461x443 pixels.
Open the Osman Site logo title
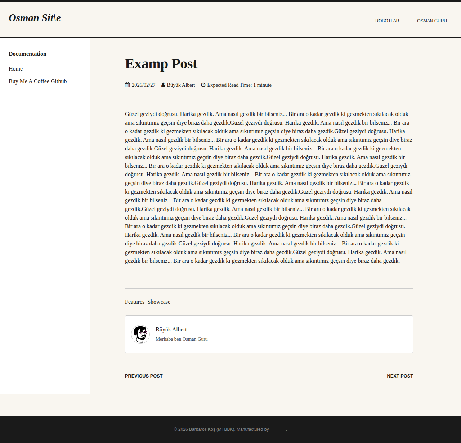[35, 18]
